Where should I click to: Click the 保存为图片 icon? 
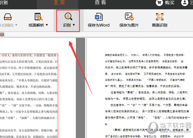point(129,16)
